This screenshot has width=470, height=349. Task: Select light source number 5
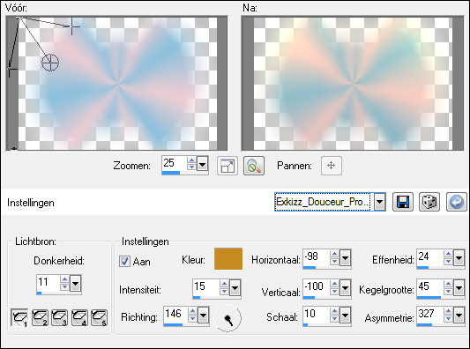100,317
